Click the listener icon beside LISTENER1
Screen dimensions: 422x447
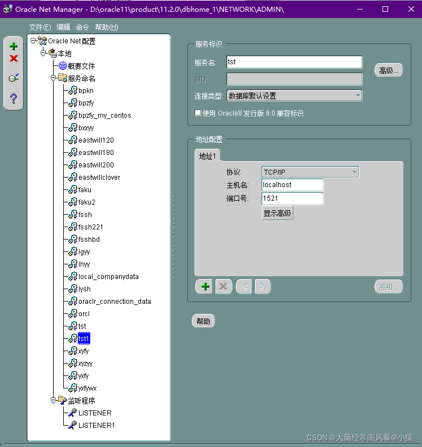(72, 425)
